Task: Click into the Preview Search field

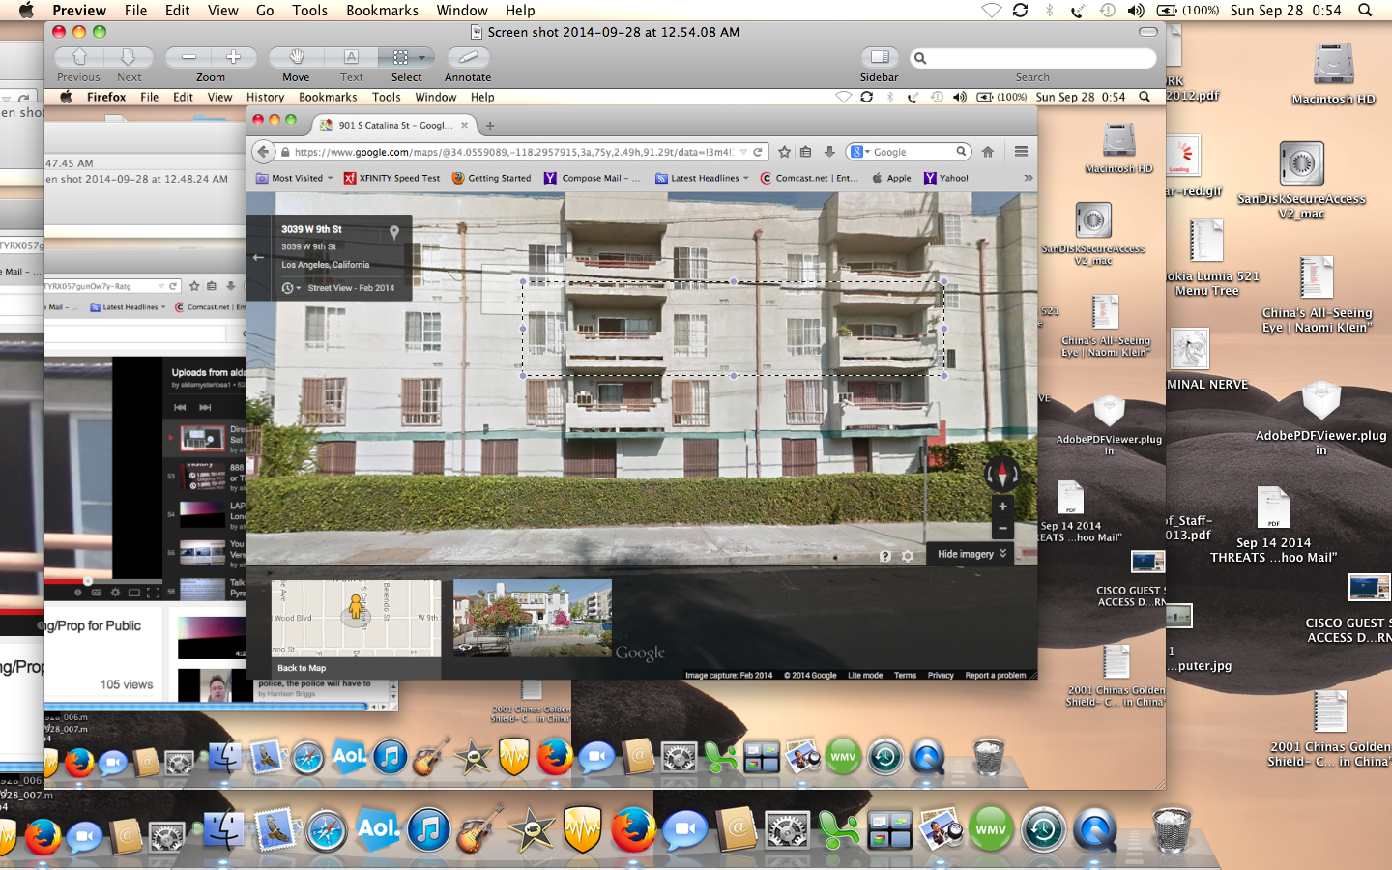Action: pos(1032,58)
